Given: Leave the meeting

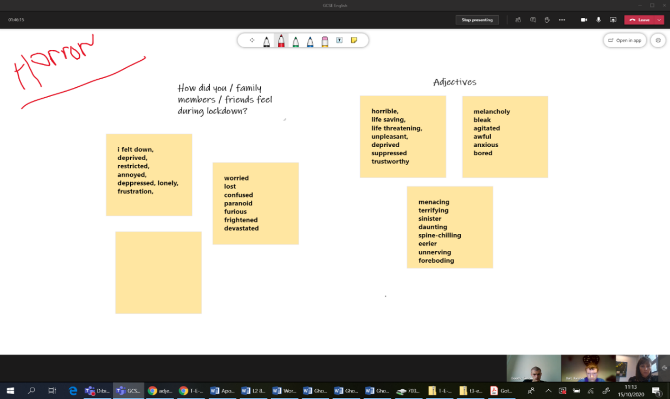Looking at the screenshot, I should point(640,20).
